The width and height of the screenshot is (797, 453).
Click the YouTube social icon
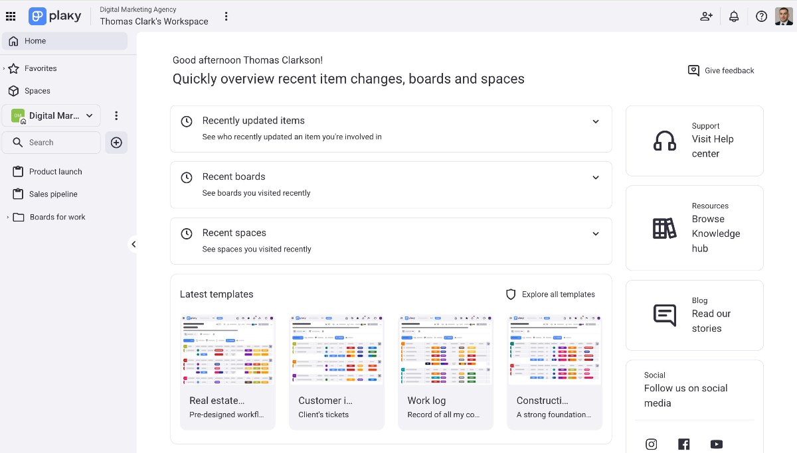[716, 444]
